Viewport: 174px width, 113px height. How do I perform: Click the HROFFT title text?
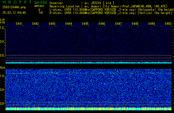(x=17, y=2)
